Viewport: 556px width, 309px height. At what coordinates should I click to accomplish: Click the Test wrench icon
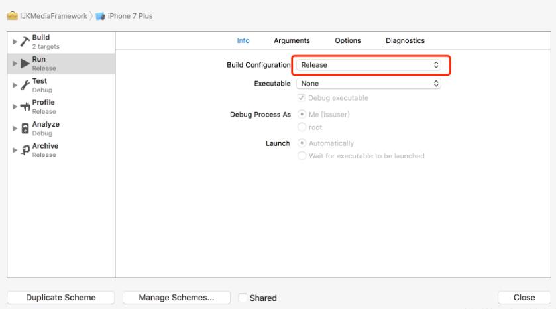(24, 84)
